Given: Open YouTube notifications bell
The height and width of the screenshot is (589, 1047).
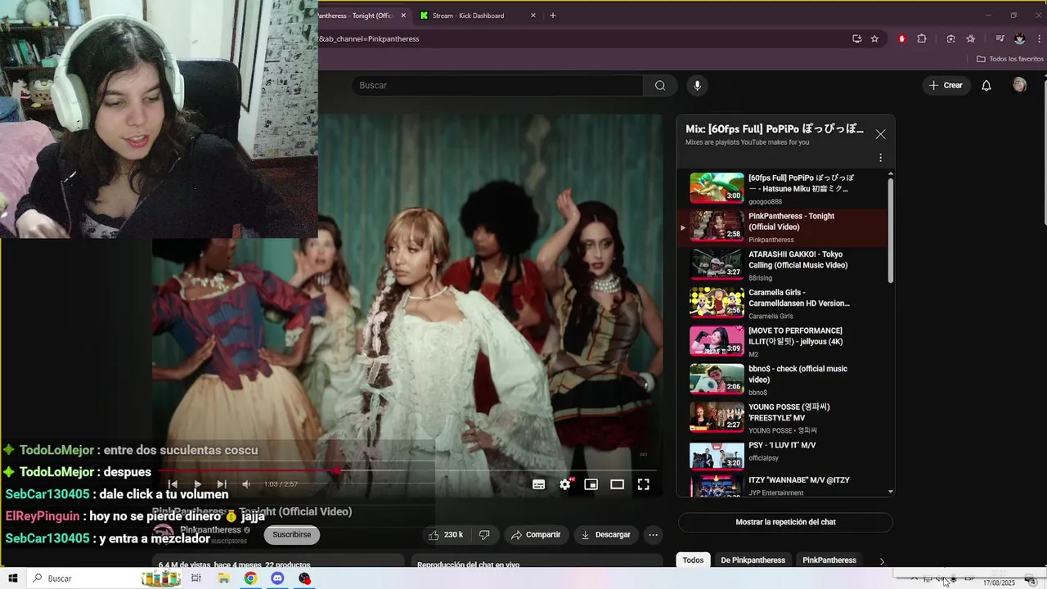Looking at the screenshot, I should click(986, 85).
